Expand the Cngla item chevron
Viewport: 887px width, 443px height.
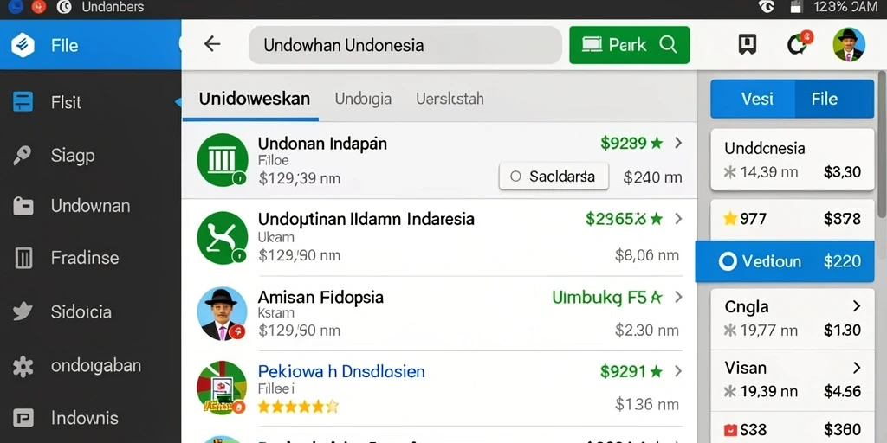pyautogui.click(x=857, y=306)
